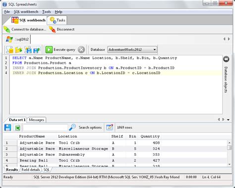The width and height of the screenshot is (235, 188).
Task: Select the Data set 1 tab
Action: pos(17,120)
